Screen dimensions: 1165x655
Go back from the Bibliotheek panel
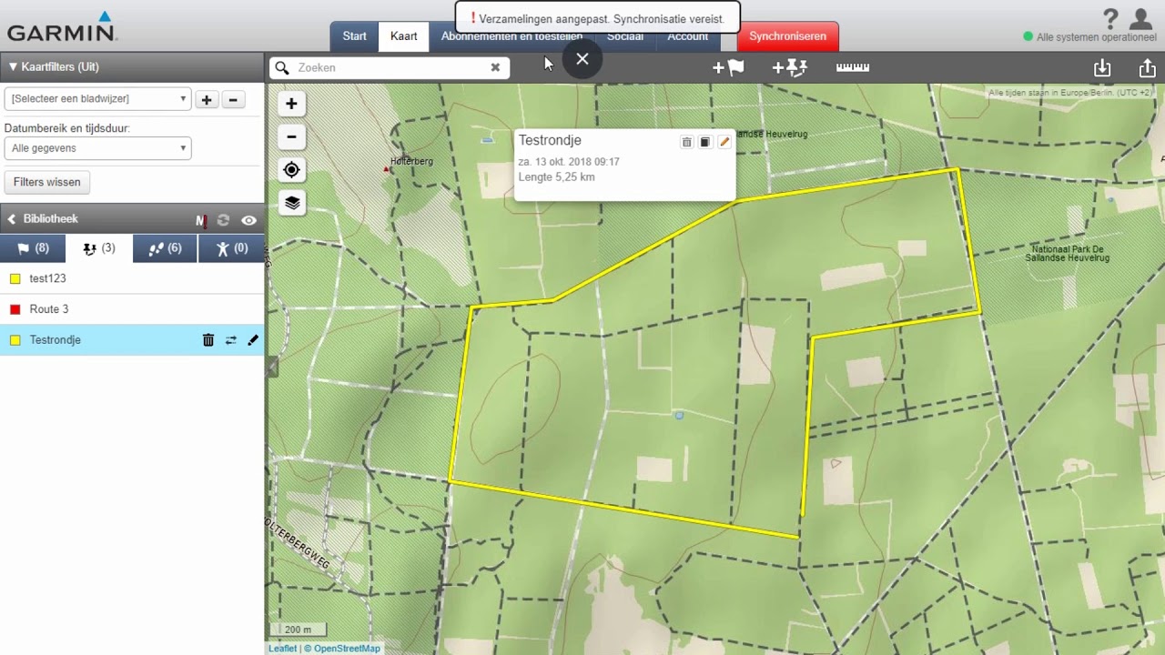point(12,219)
